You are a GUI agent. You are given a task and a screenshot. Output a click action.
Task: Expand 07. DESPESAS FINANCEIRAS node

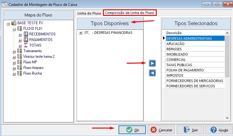[x=81, y=33]
